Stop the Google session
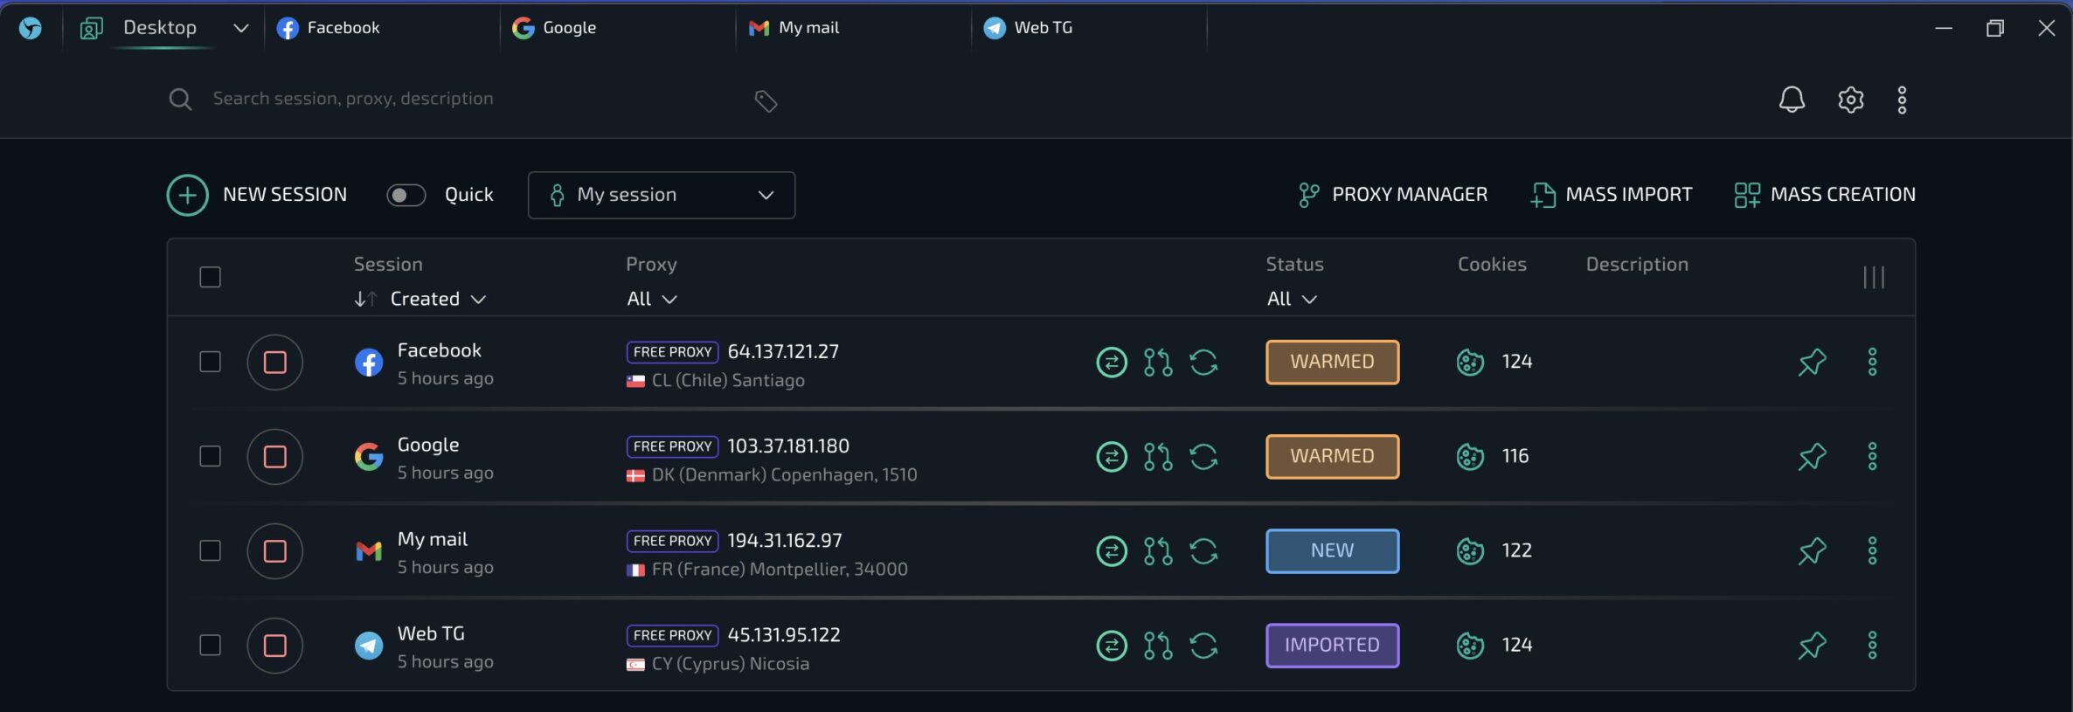The height and width of the screenshot is (712, 2073). point(275,456)
